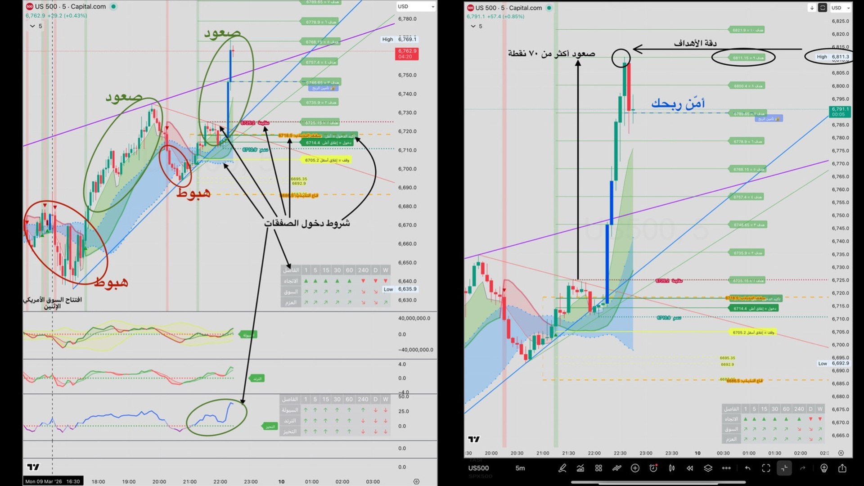The image size is (864, 486).
Task: Enter fullscreen with the corner-brackets icon
Action: (x=766, y=468)
